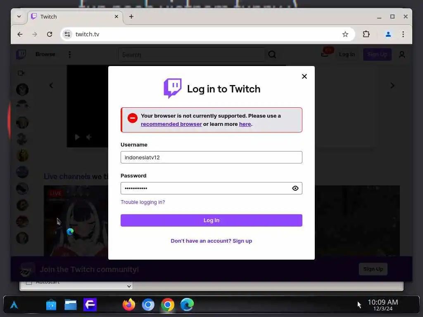The image size is (423, 317).
Task: Open the second channel avatar in the sidebar
Action: click(x=22, y=104)
